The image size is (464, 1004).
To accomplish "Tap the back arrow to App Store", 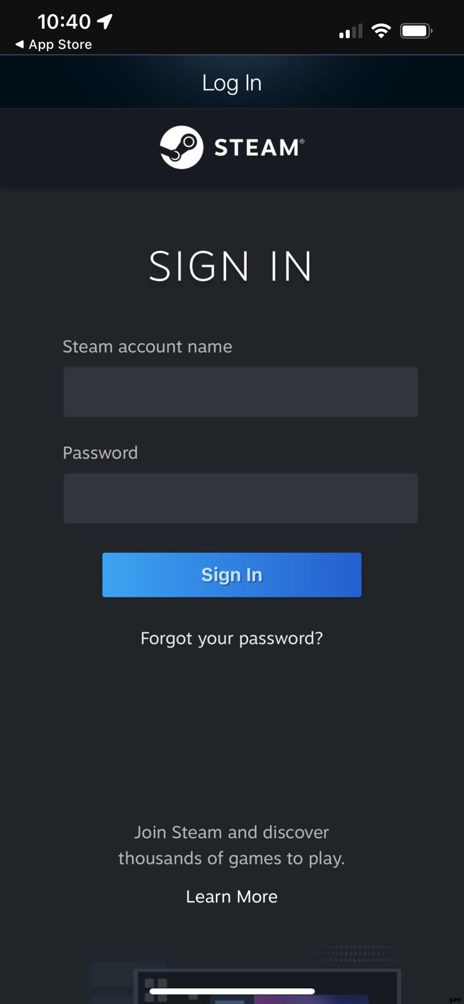I will coord(19,45).
